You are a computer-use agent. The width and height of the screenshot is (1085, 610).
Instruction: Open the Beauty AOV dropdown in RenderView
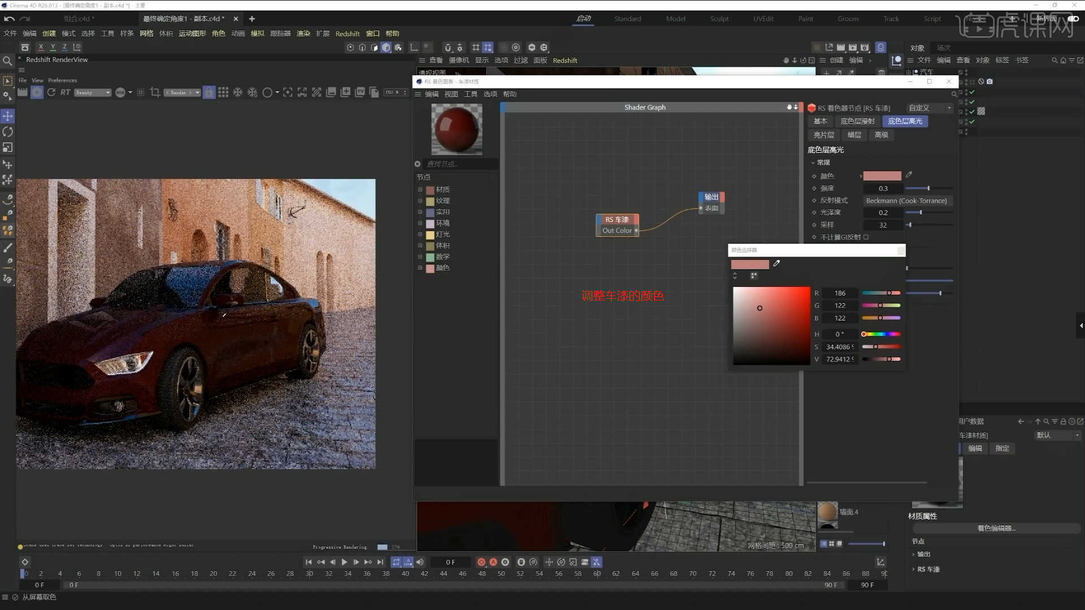click(93, 92)
